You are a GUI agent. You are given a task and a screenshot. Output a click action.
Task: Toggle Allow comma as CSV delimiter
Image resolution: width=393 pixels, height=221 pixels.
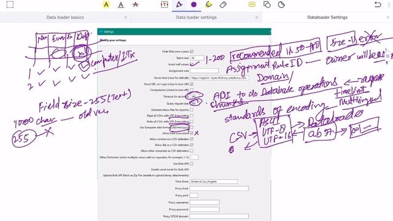[192, 139]
